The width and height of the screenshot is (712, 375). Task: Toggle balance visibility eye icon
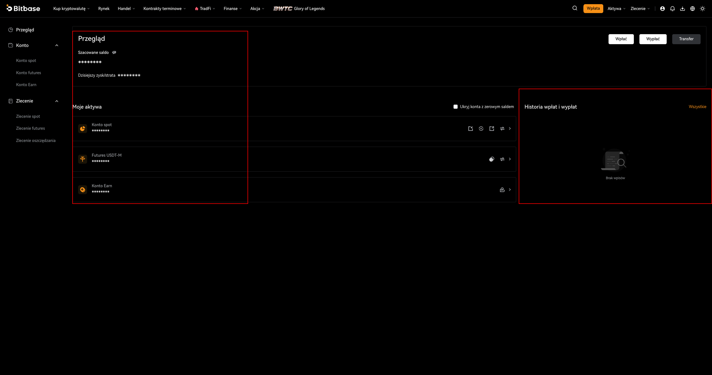[114, 52]
